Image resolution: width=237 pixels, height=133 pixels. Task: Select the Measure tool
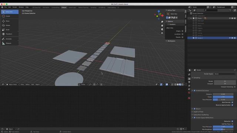click(x=10, y=43)
